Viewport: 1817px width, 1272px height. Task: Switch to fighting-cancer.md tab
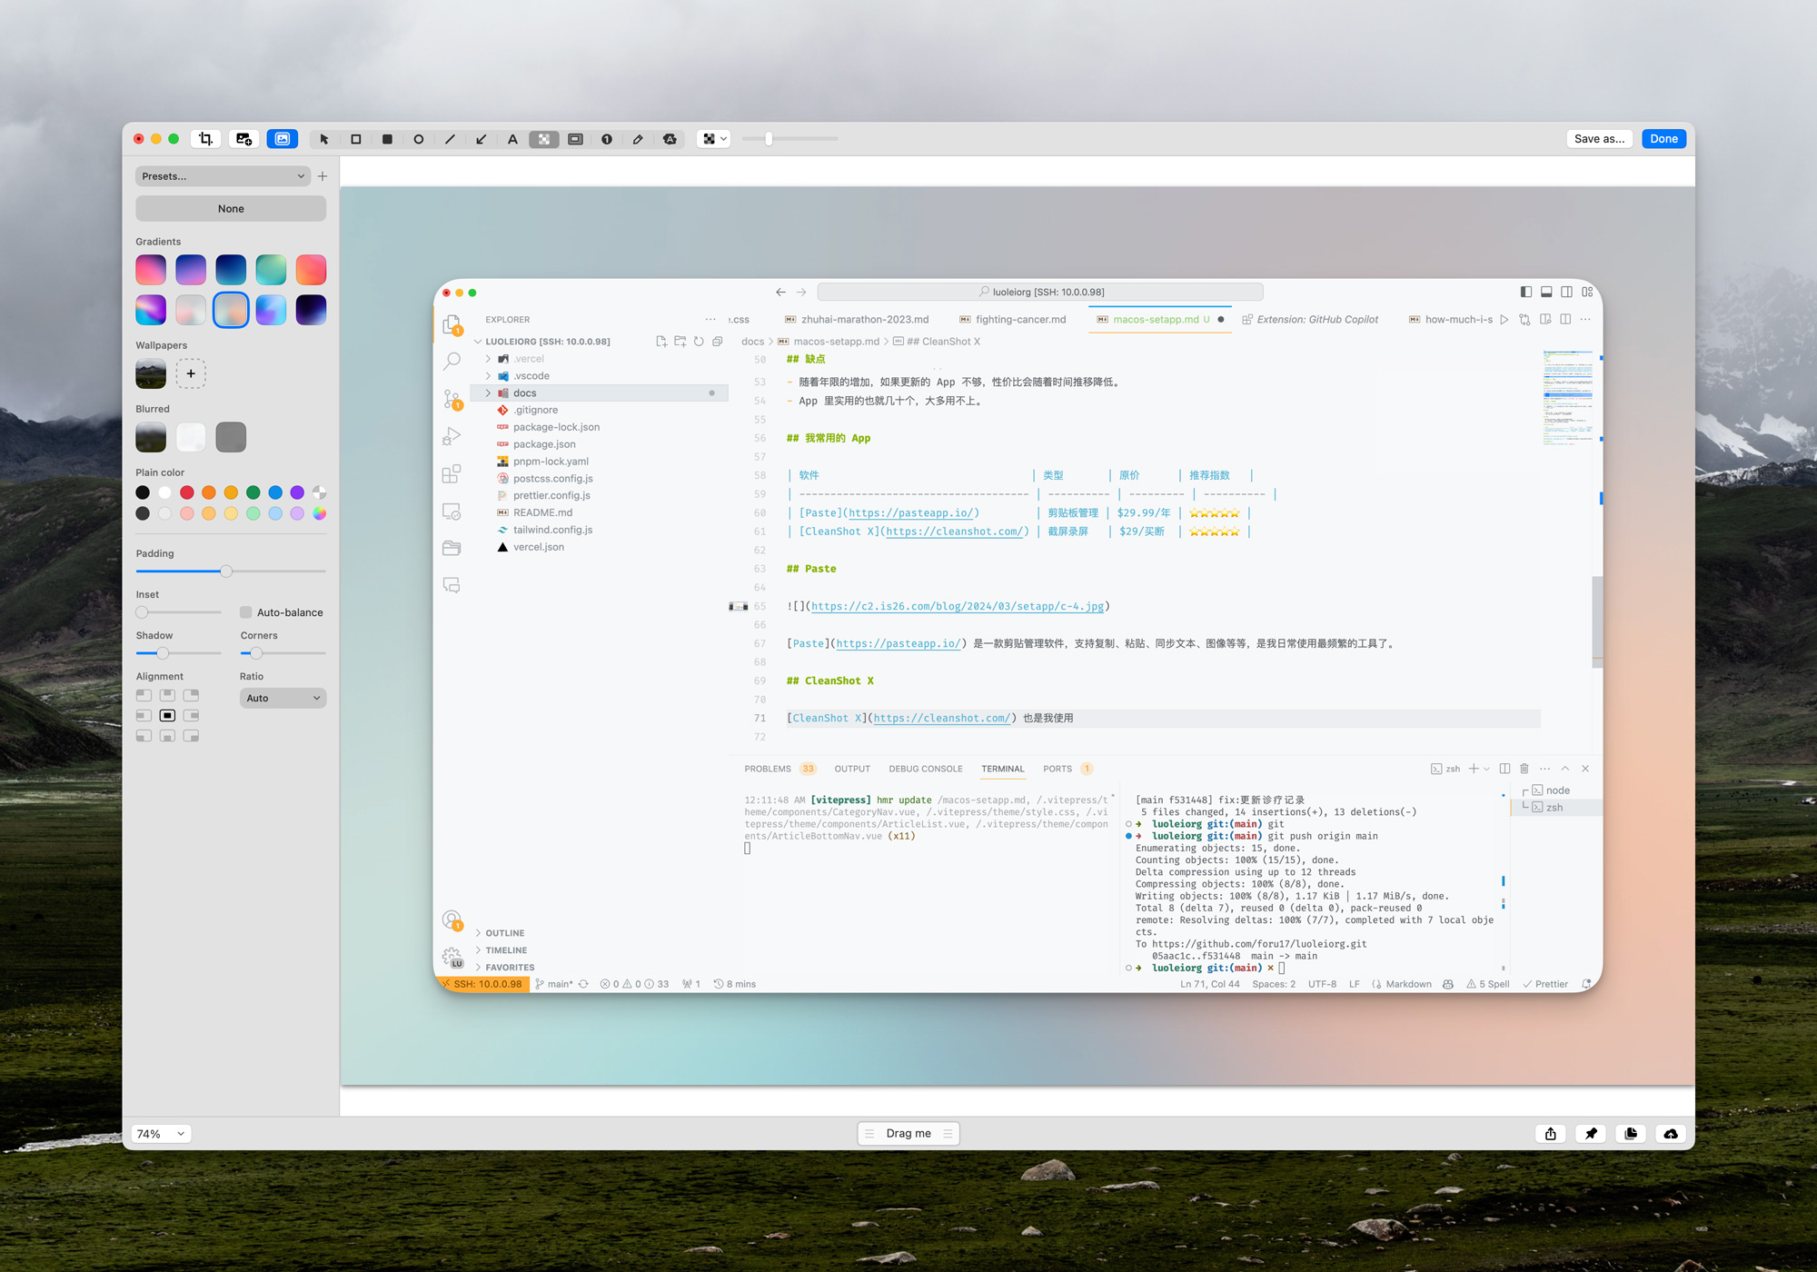(1012, 320)
